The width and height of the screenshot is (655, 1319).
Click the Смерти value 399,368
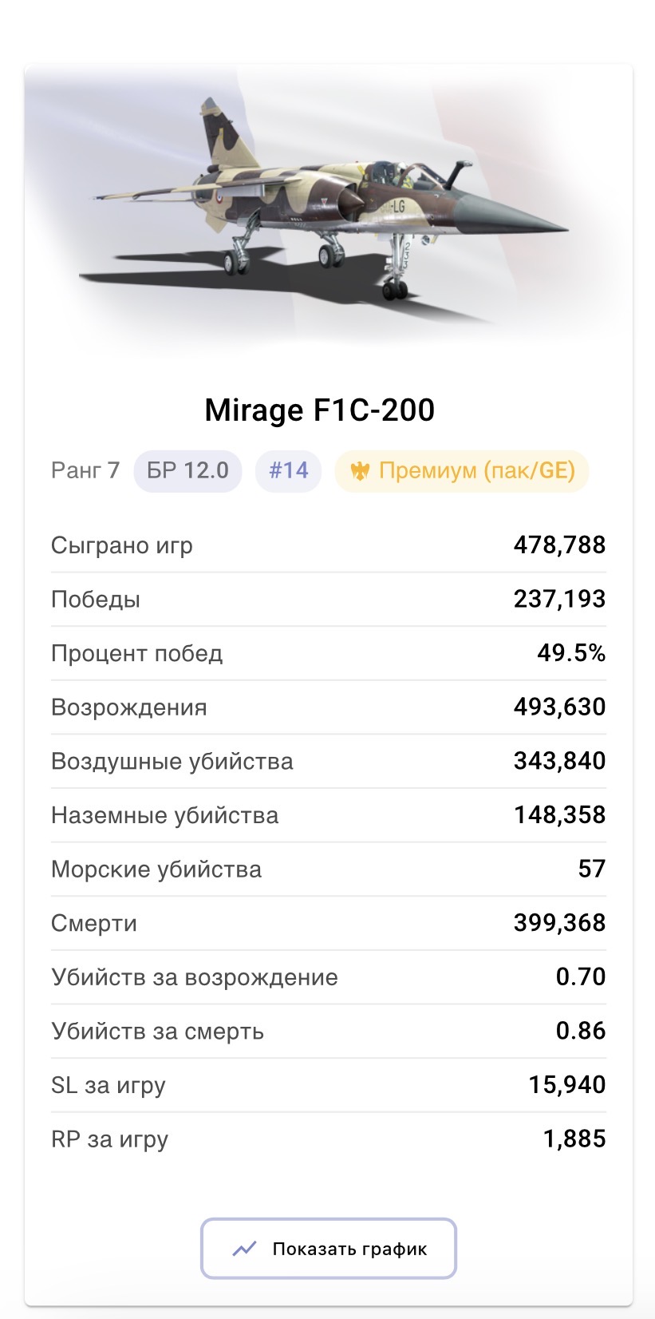(559, 923)
